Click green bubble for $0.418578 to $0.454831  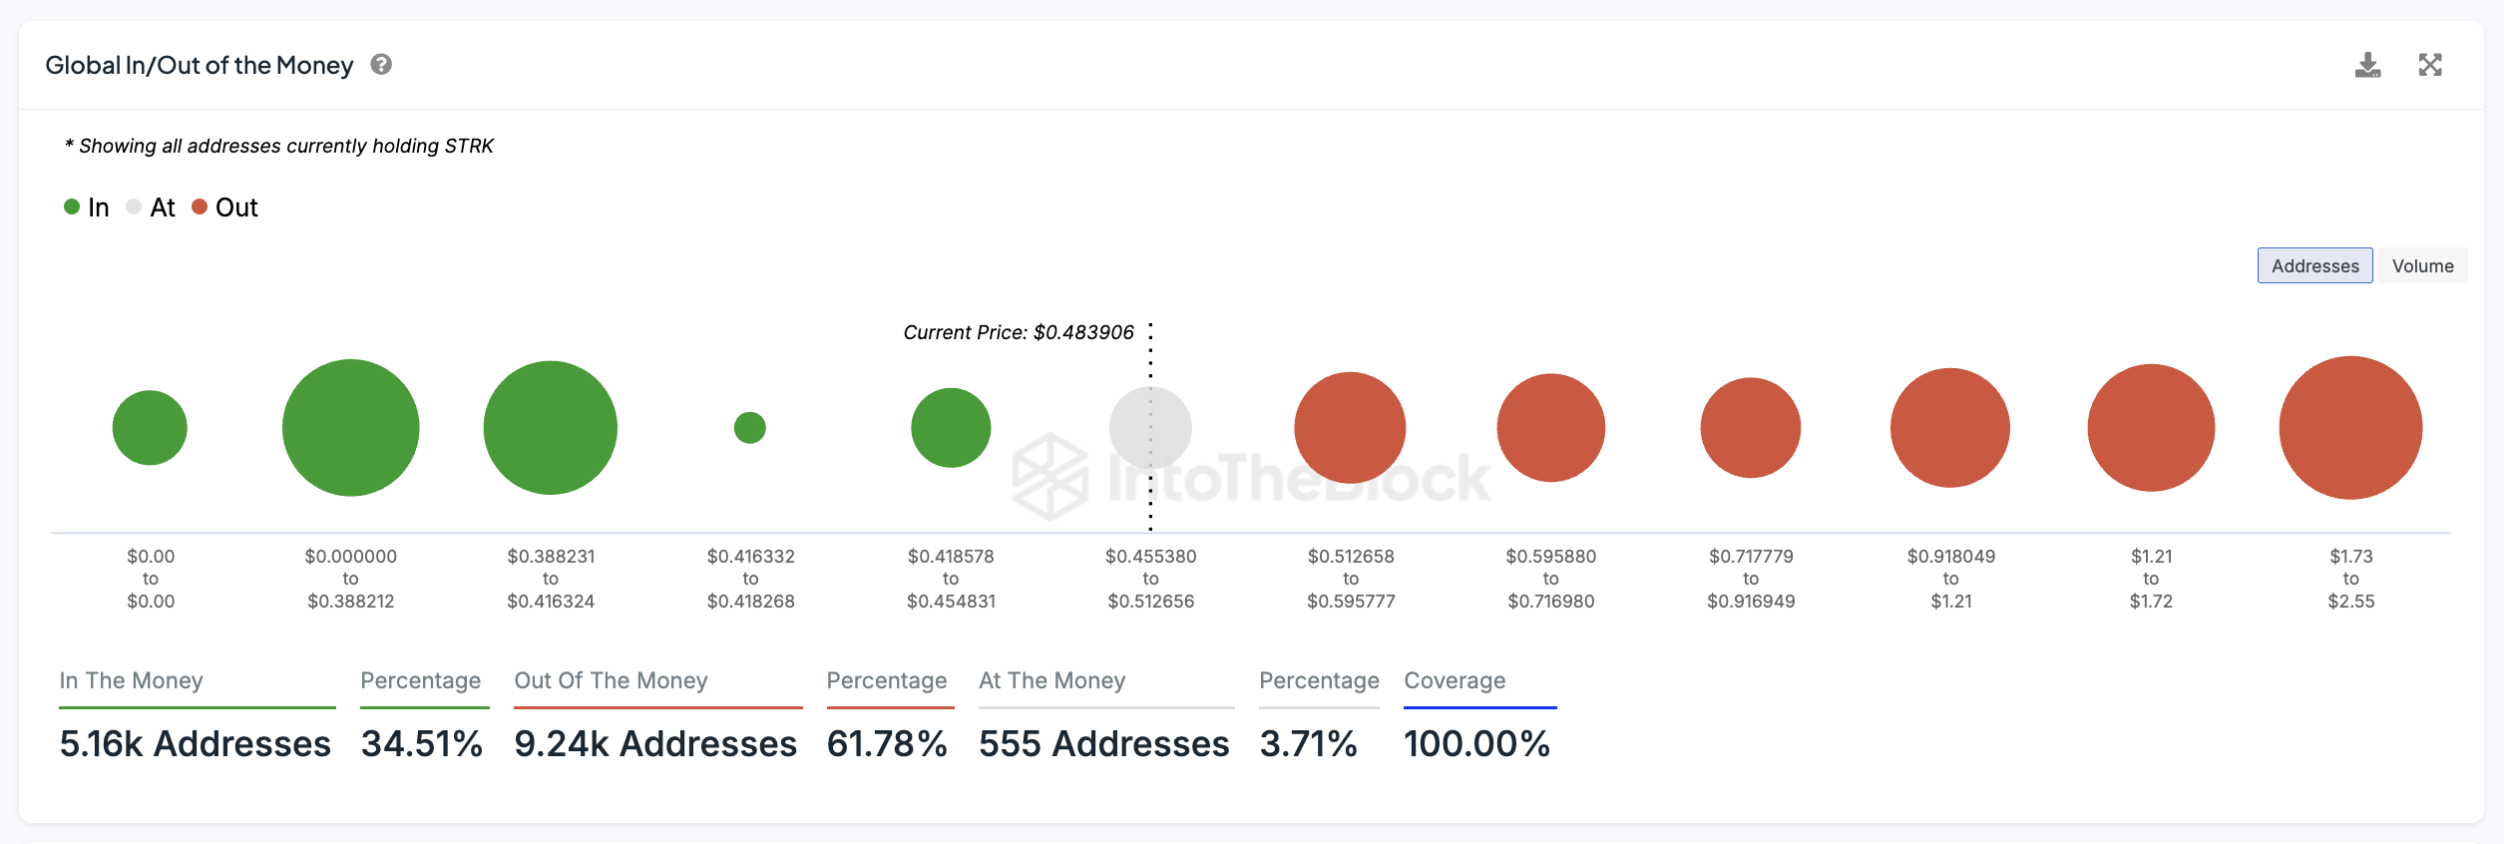[x=951, y=428]
